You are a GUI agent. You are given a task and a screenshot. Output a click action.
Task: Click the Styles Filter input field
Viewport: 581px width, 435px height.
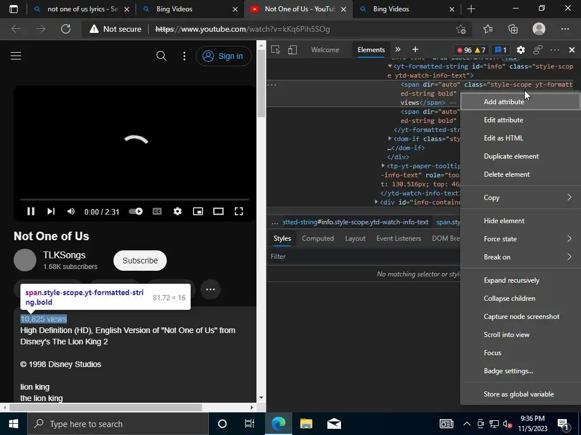363,257
